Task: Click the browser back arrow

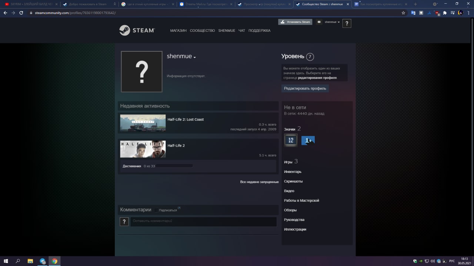Action: pos(5,13)
